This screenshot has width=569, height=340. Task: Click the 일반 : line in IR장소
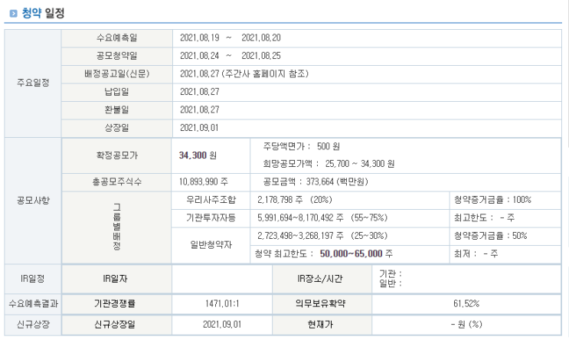point(391,284)
